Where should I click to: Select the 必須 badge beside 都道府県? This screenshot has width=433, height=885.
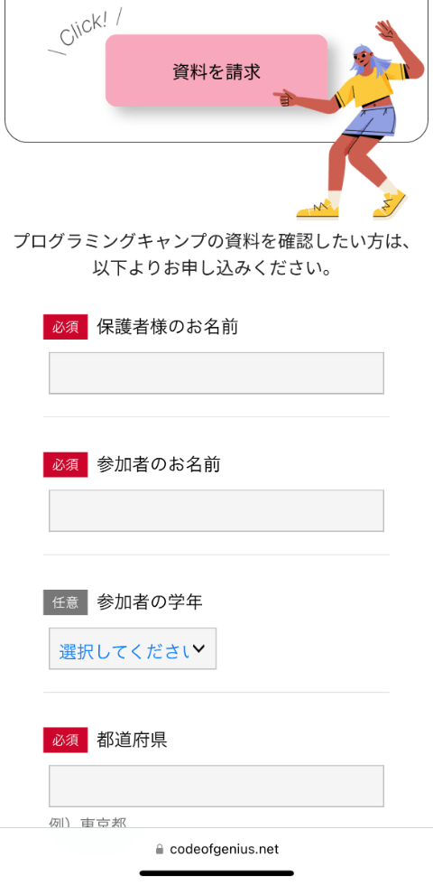pyautogui.click(x=65, y=740)
